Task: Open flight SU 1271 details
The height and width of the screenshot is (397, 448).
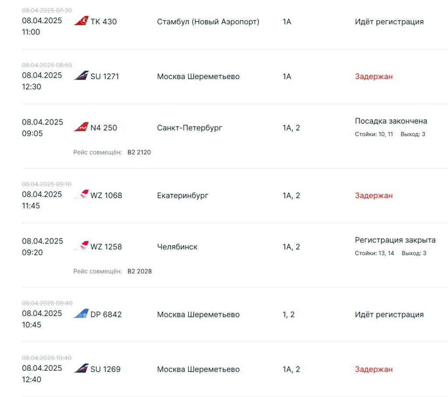Action: 105,77
